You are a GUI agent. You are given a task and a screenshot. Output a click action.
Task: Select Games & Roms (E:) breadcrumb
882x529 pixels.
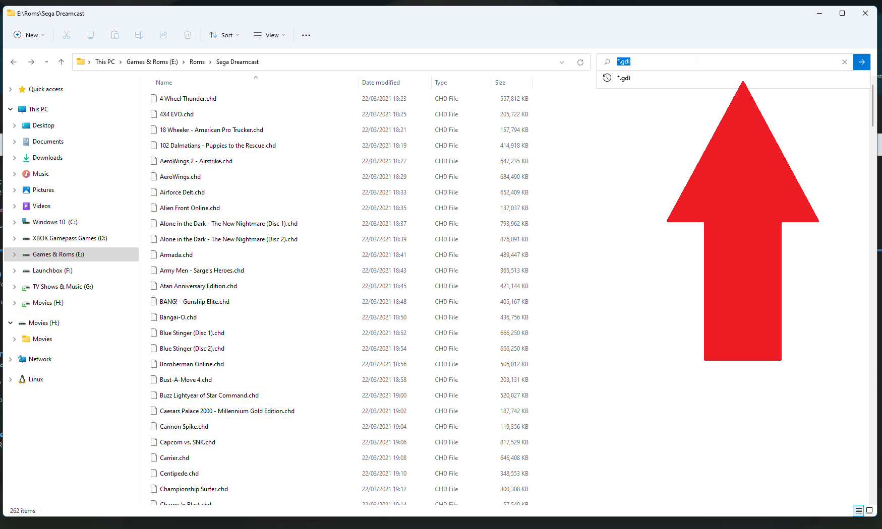coord(152,62)
